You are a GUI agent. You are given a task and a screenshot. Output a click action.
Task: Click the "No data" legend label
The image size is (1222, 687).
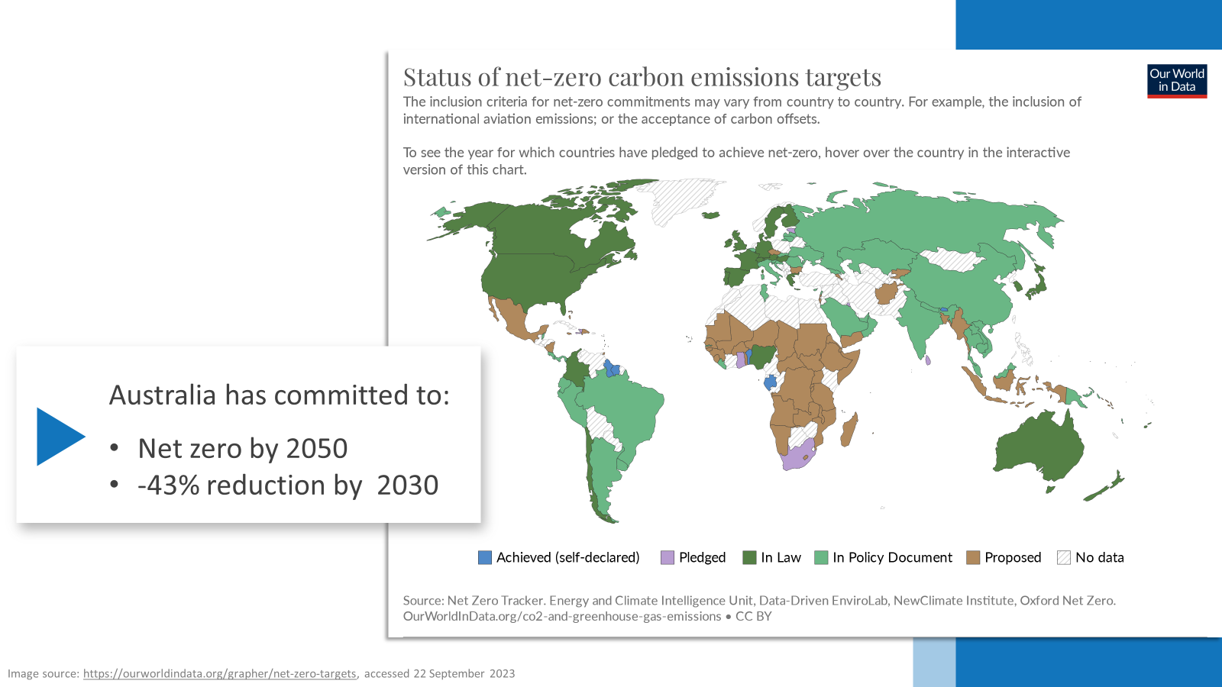click(1100, 557)
